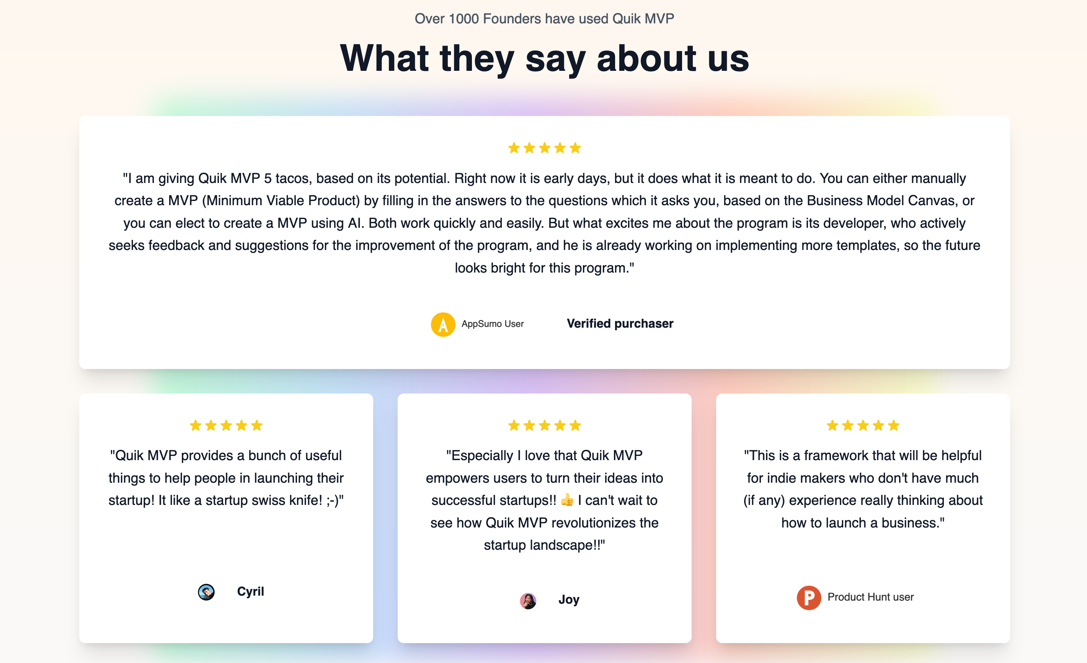Click the thumbs-up emoji in Joy's review
The width and height of the screenshot is (1087, 663).
567,500
